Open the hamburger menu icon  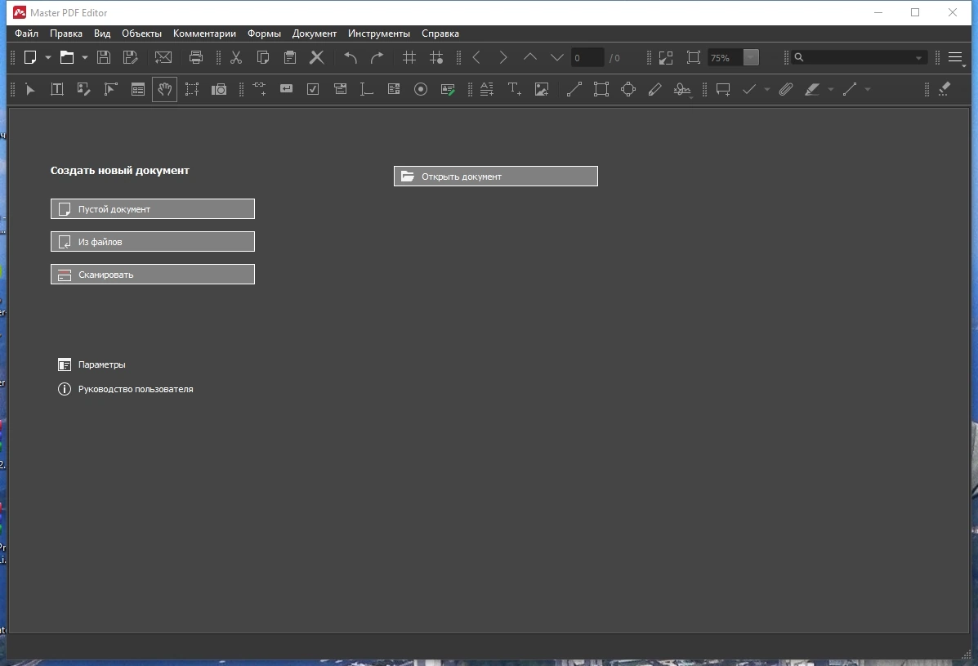pos(955,57)
